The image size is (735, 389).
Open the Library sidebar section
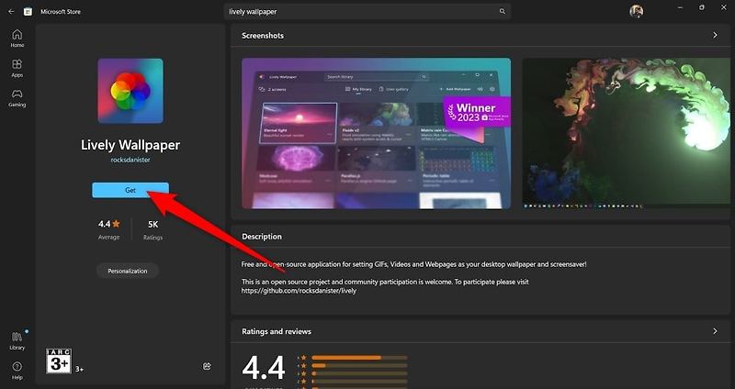point(17,340)
